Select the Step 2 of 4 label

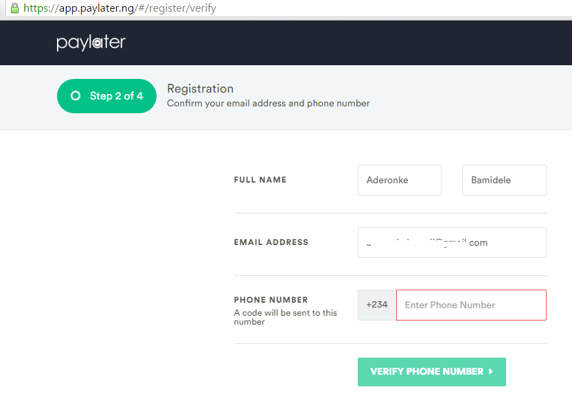point(116,96)
